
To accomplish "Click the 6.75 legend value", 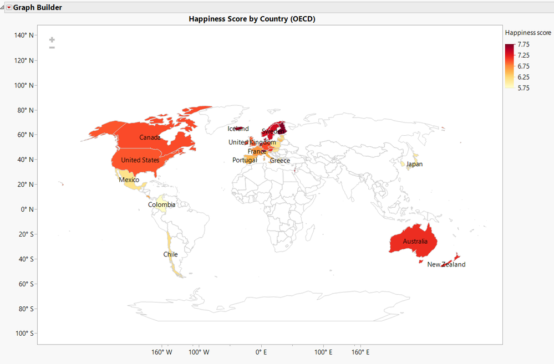I will tap(523, 66).
